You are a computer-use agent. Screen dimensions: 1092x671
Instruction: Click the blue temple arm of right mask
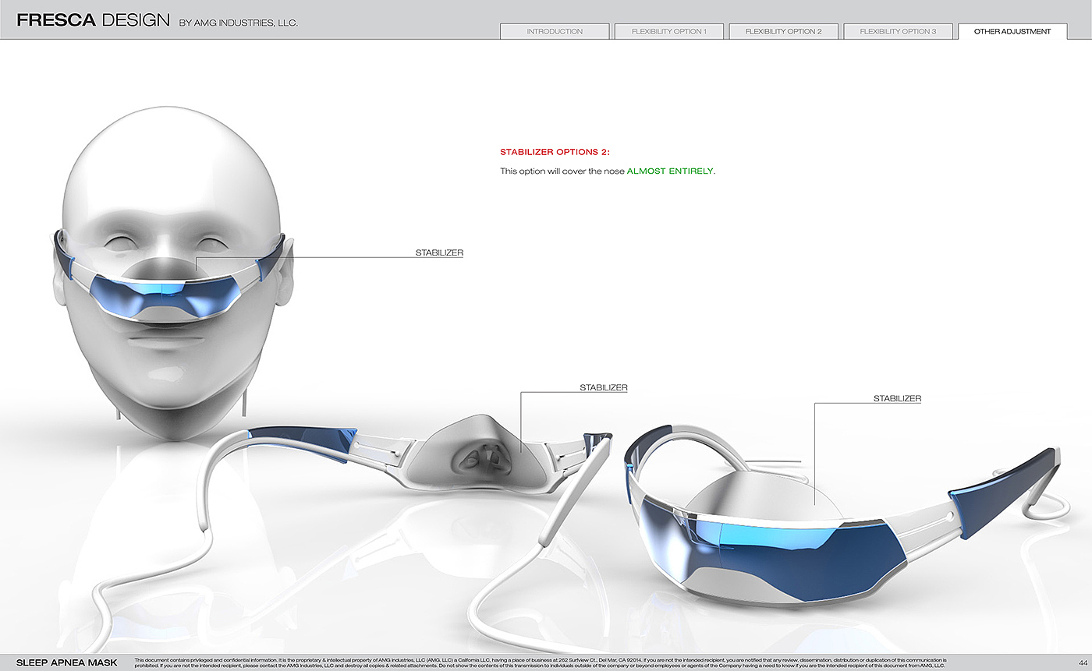point(1005,482)
